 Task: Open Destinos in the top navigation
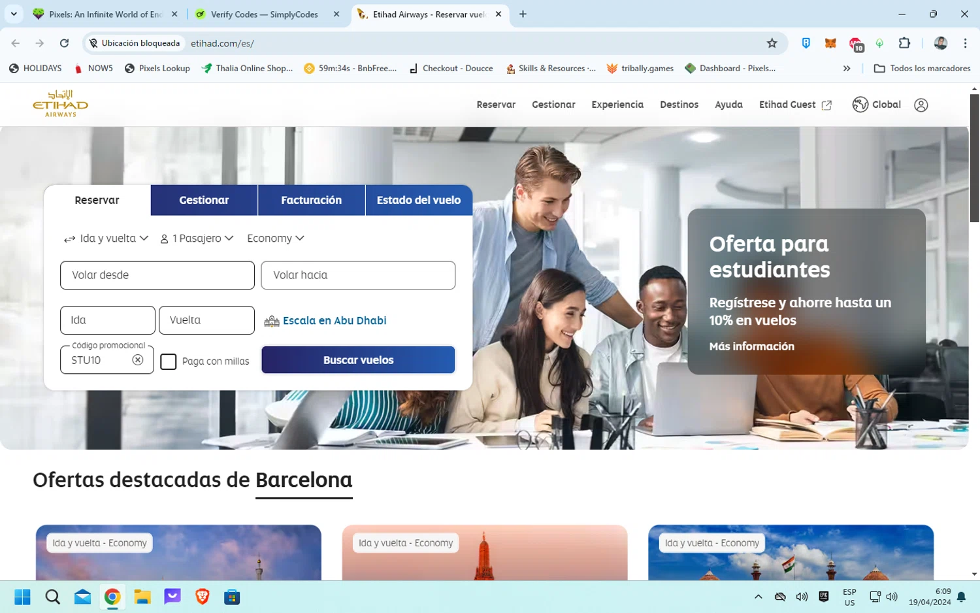(x=679, y=105)
